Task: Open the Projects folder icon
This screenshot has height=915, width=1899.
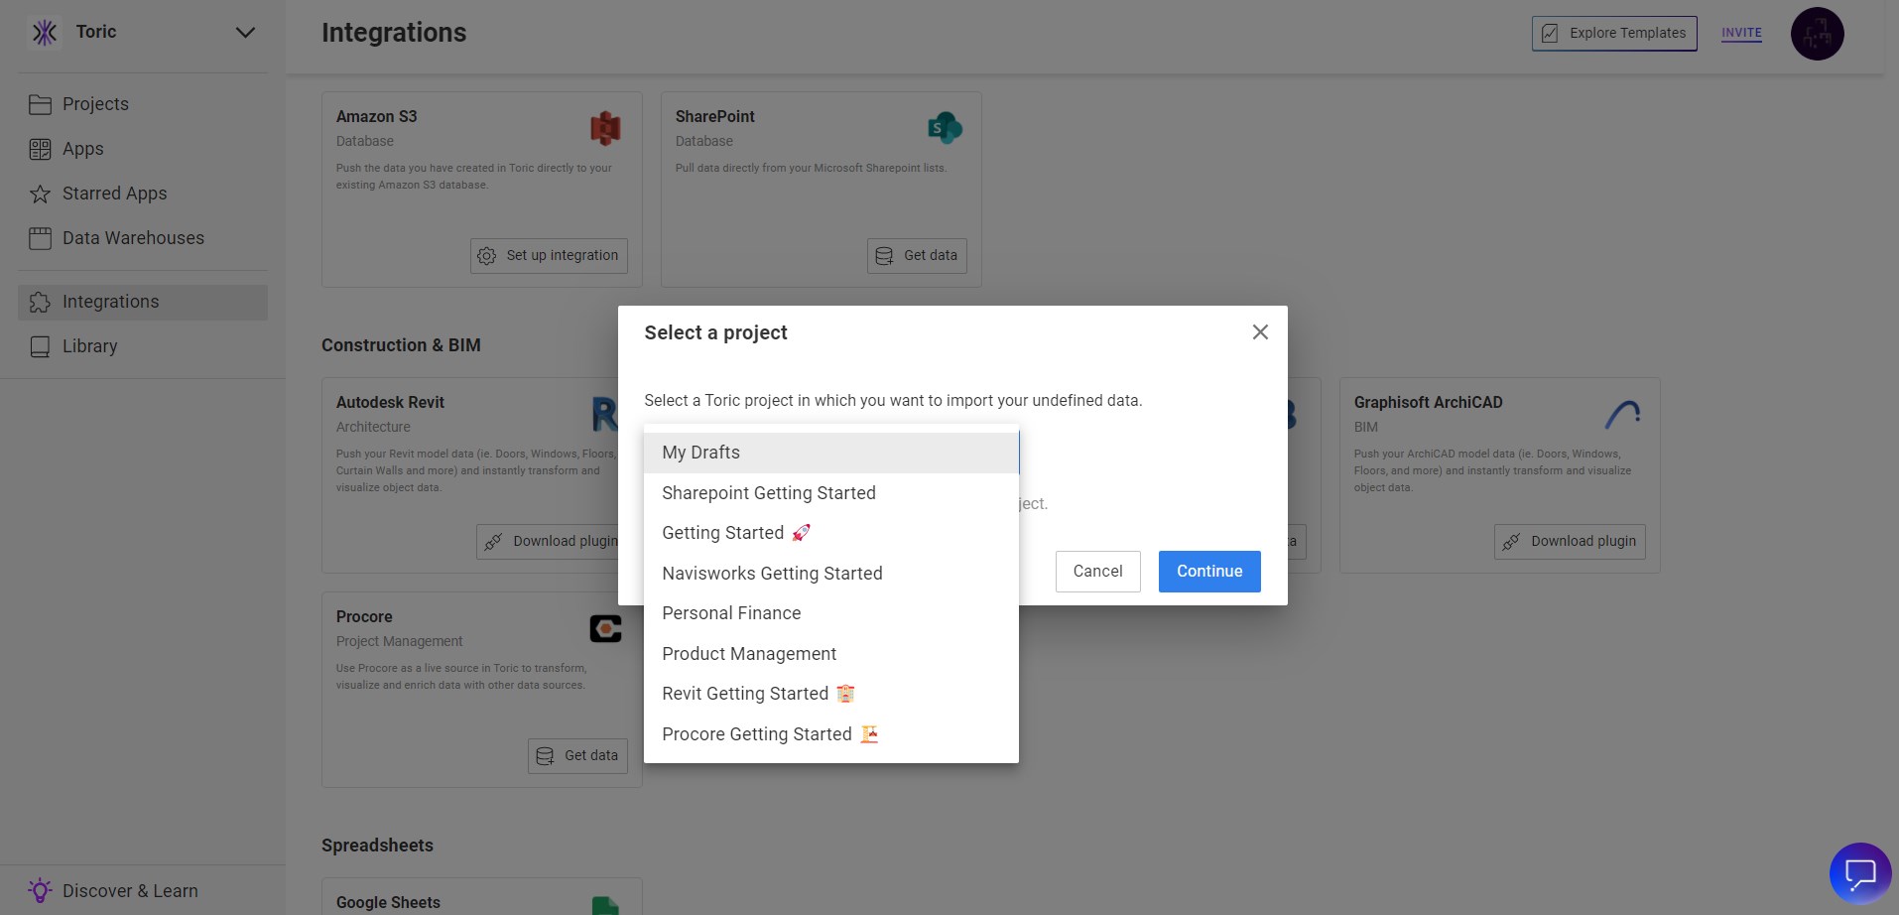Action: 40,104
